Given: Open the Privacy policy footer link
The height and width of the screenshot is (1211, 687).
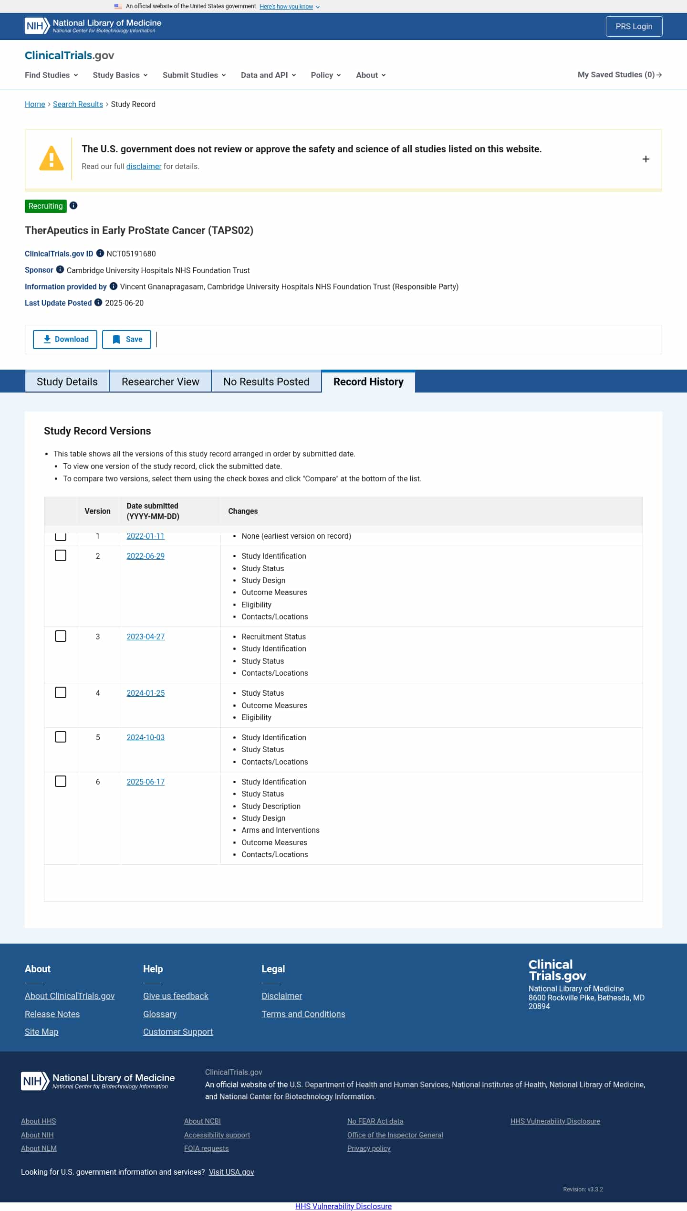Looking at the screenshot, I should 369,1148.
